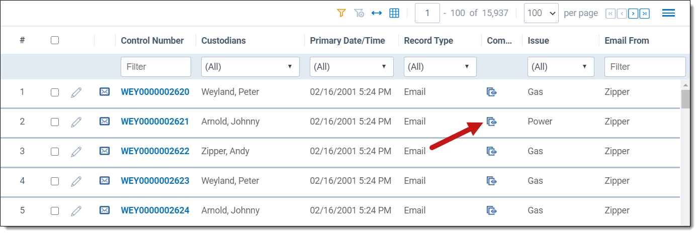The width and height of the screenshot is (698, 234).
Task: Click the pencil edit icon in row 1
Action: pos(76,92)
